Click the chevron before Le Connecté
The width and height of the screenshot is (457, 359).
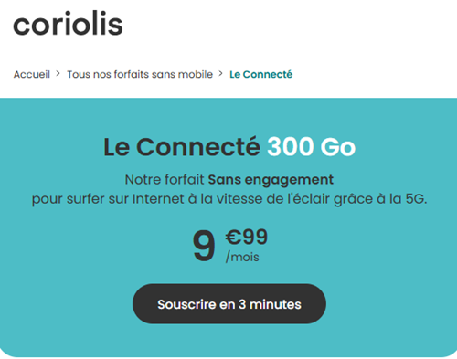[221, 74]
